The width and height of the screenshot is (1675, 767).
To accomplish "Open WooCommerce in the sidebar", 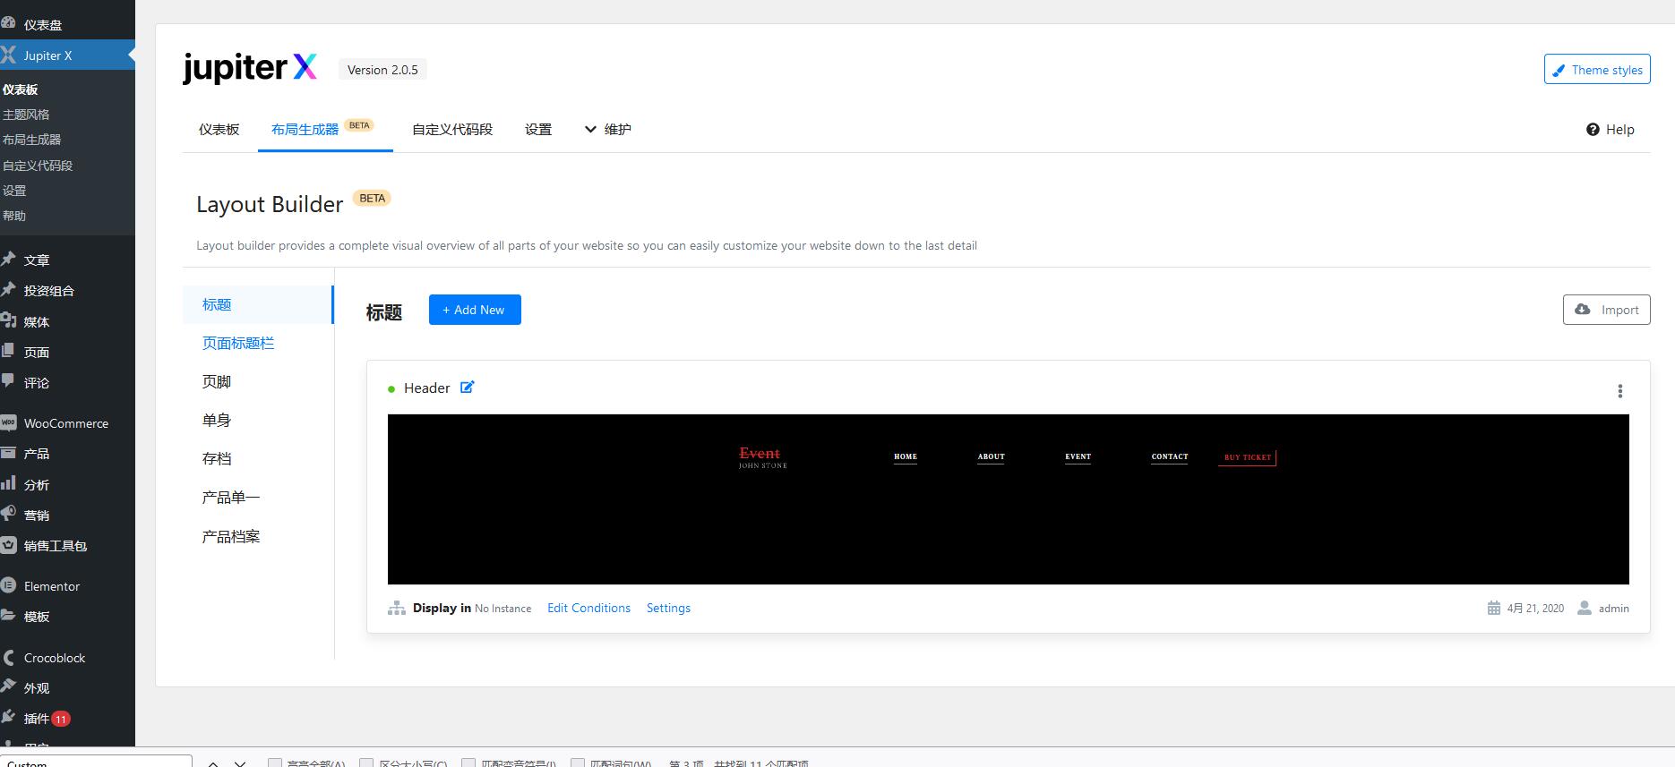I will point(66,423).
